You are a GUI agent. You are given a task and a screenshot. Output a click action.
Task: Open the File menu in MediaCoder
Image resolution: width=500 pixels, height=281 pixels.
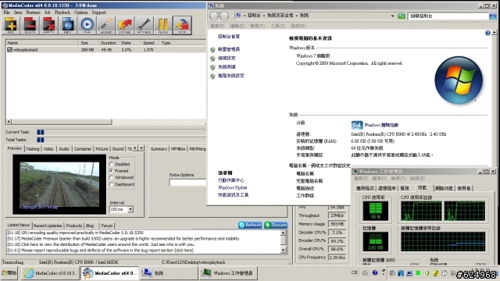tap(7, 12)
